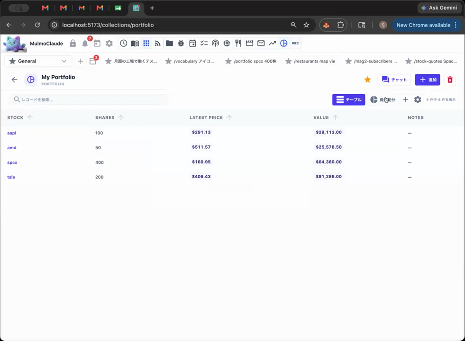Open the Chrome zoom magnifier icon
The image size is (465, 341).
(293, 25)
